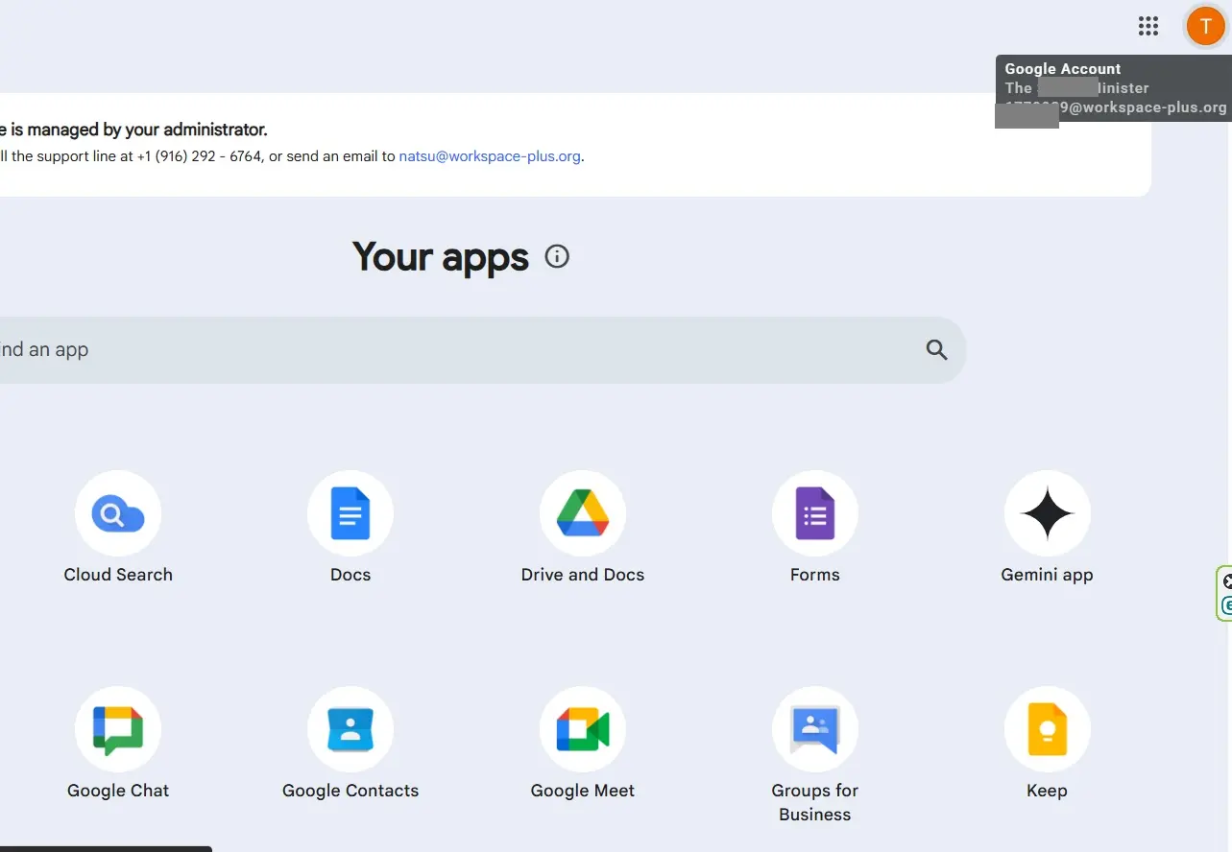The height and width of the screenshot is (852, 1232).
Task: Click the Google Chat label text
Action: coord(118,791)
